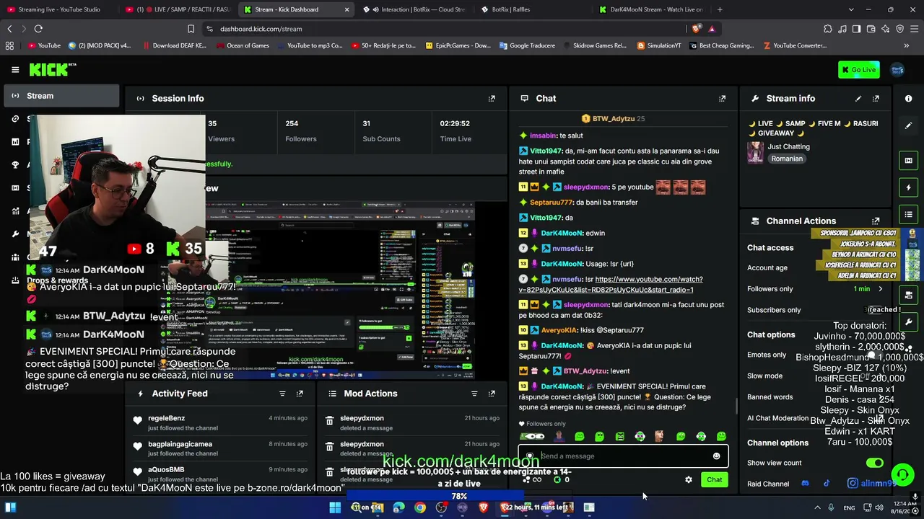Screen dimensions: 924x519
Task: Switch to Streaming live - YouTube Studio tab
Action: point(59,9)
